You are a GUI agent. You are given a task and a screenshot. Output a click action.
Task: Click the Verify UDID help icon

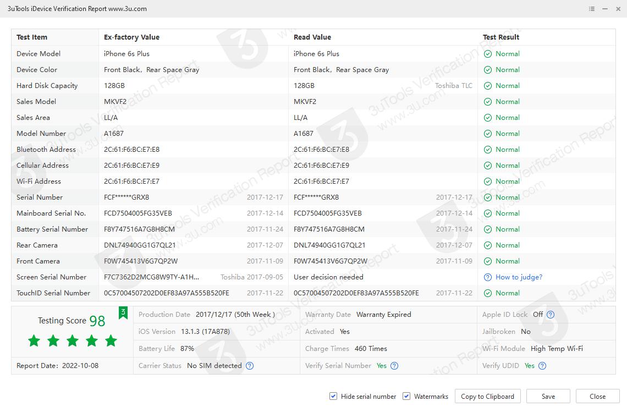542,366
